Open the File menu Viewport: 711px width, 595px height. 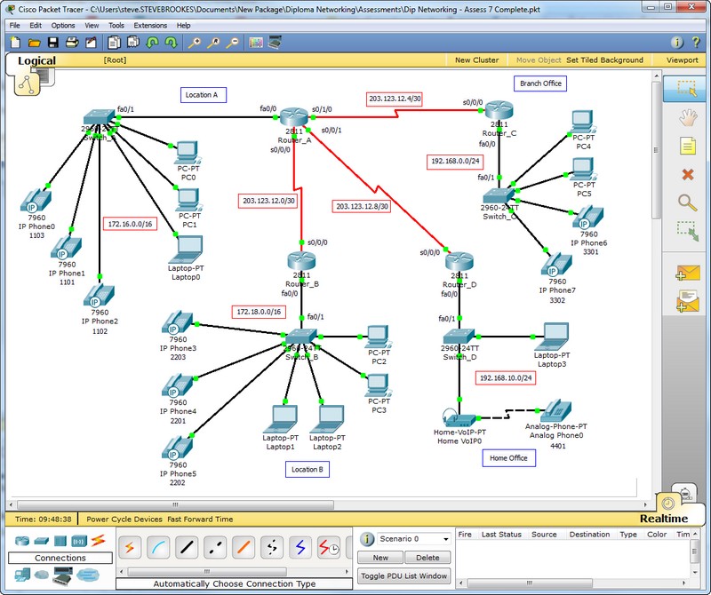pyautogui.click(x=14, y=26)
